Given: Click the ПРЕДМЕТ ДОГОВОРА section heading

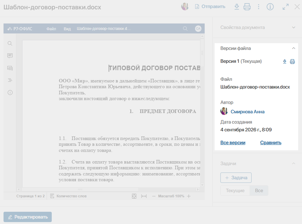Looking at the screenshot, I should (x=168, y=111).
